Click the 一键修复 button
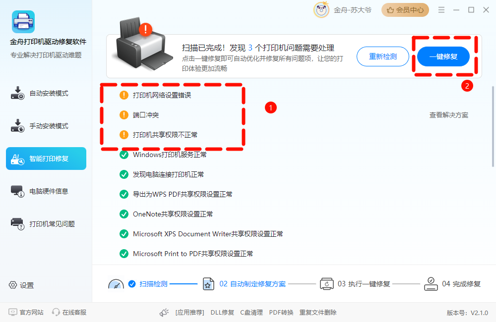 pyautogui.click(x=443, y=56)
